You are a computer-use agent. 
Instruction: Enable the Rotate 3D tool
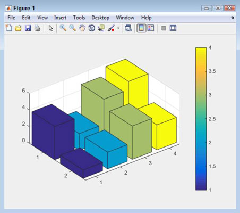tap(92, 28)
